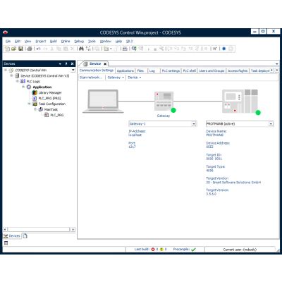Select PLC_PRG under MainTask

(x=57, y=115)
